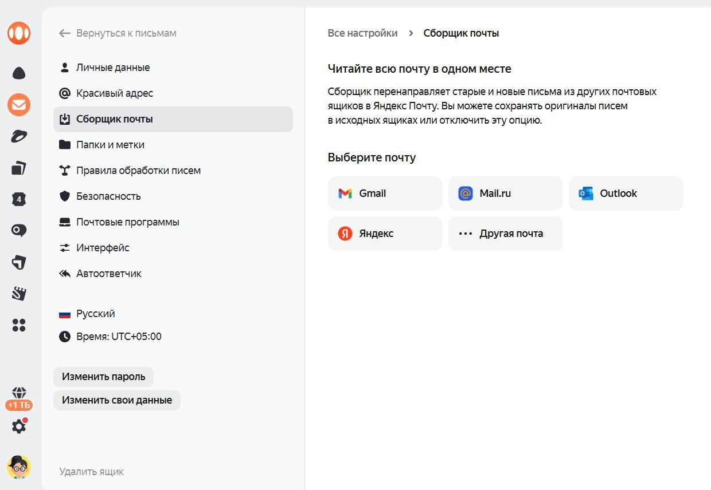
Task: Choose Другая почта option
Action: pyautogui.click(x=505, y=234)
